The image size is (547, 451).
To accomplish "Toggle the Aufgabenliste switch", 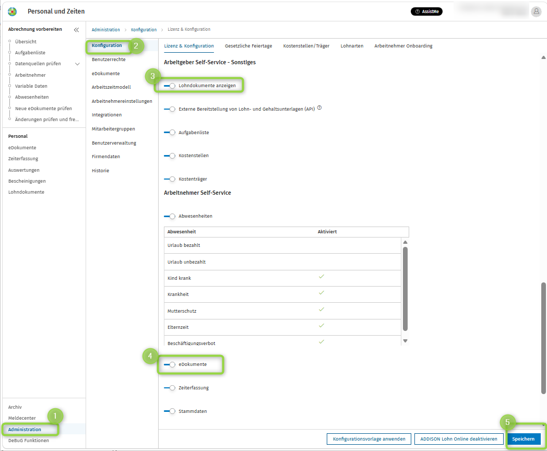I will pos(170,133).
